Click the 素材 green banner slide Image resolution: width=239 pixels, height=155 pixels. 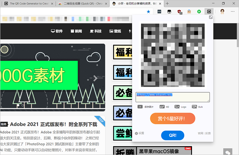[39, 75]
